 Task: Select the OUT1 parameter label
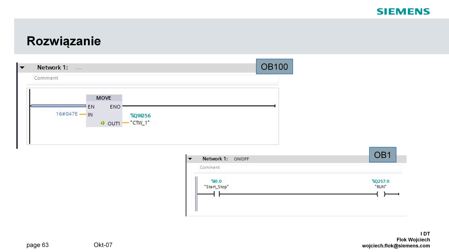tap(114, 124)
